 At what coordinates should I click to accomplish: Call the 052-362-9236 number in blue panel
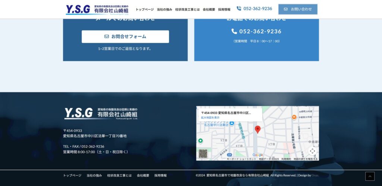[257, 32]
